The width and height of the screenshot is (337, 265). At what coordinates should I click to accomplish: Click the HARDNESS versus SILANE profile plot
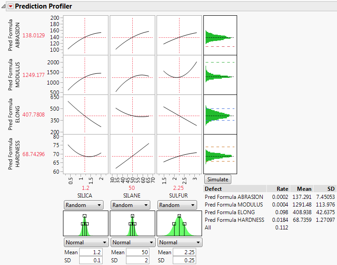click(x=132, y=154)
